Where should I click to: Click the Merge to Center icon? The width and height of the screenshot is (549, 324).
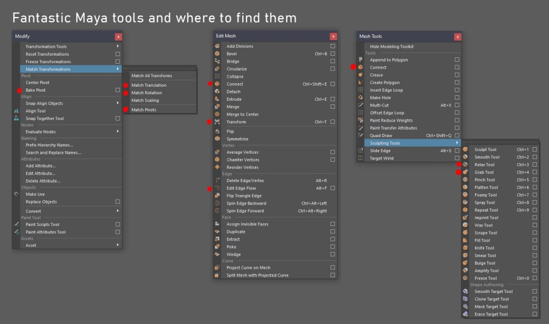coord(217,114)
